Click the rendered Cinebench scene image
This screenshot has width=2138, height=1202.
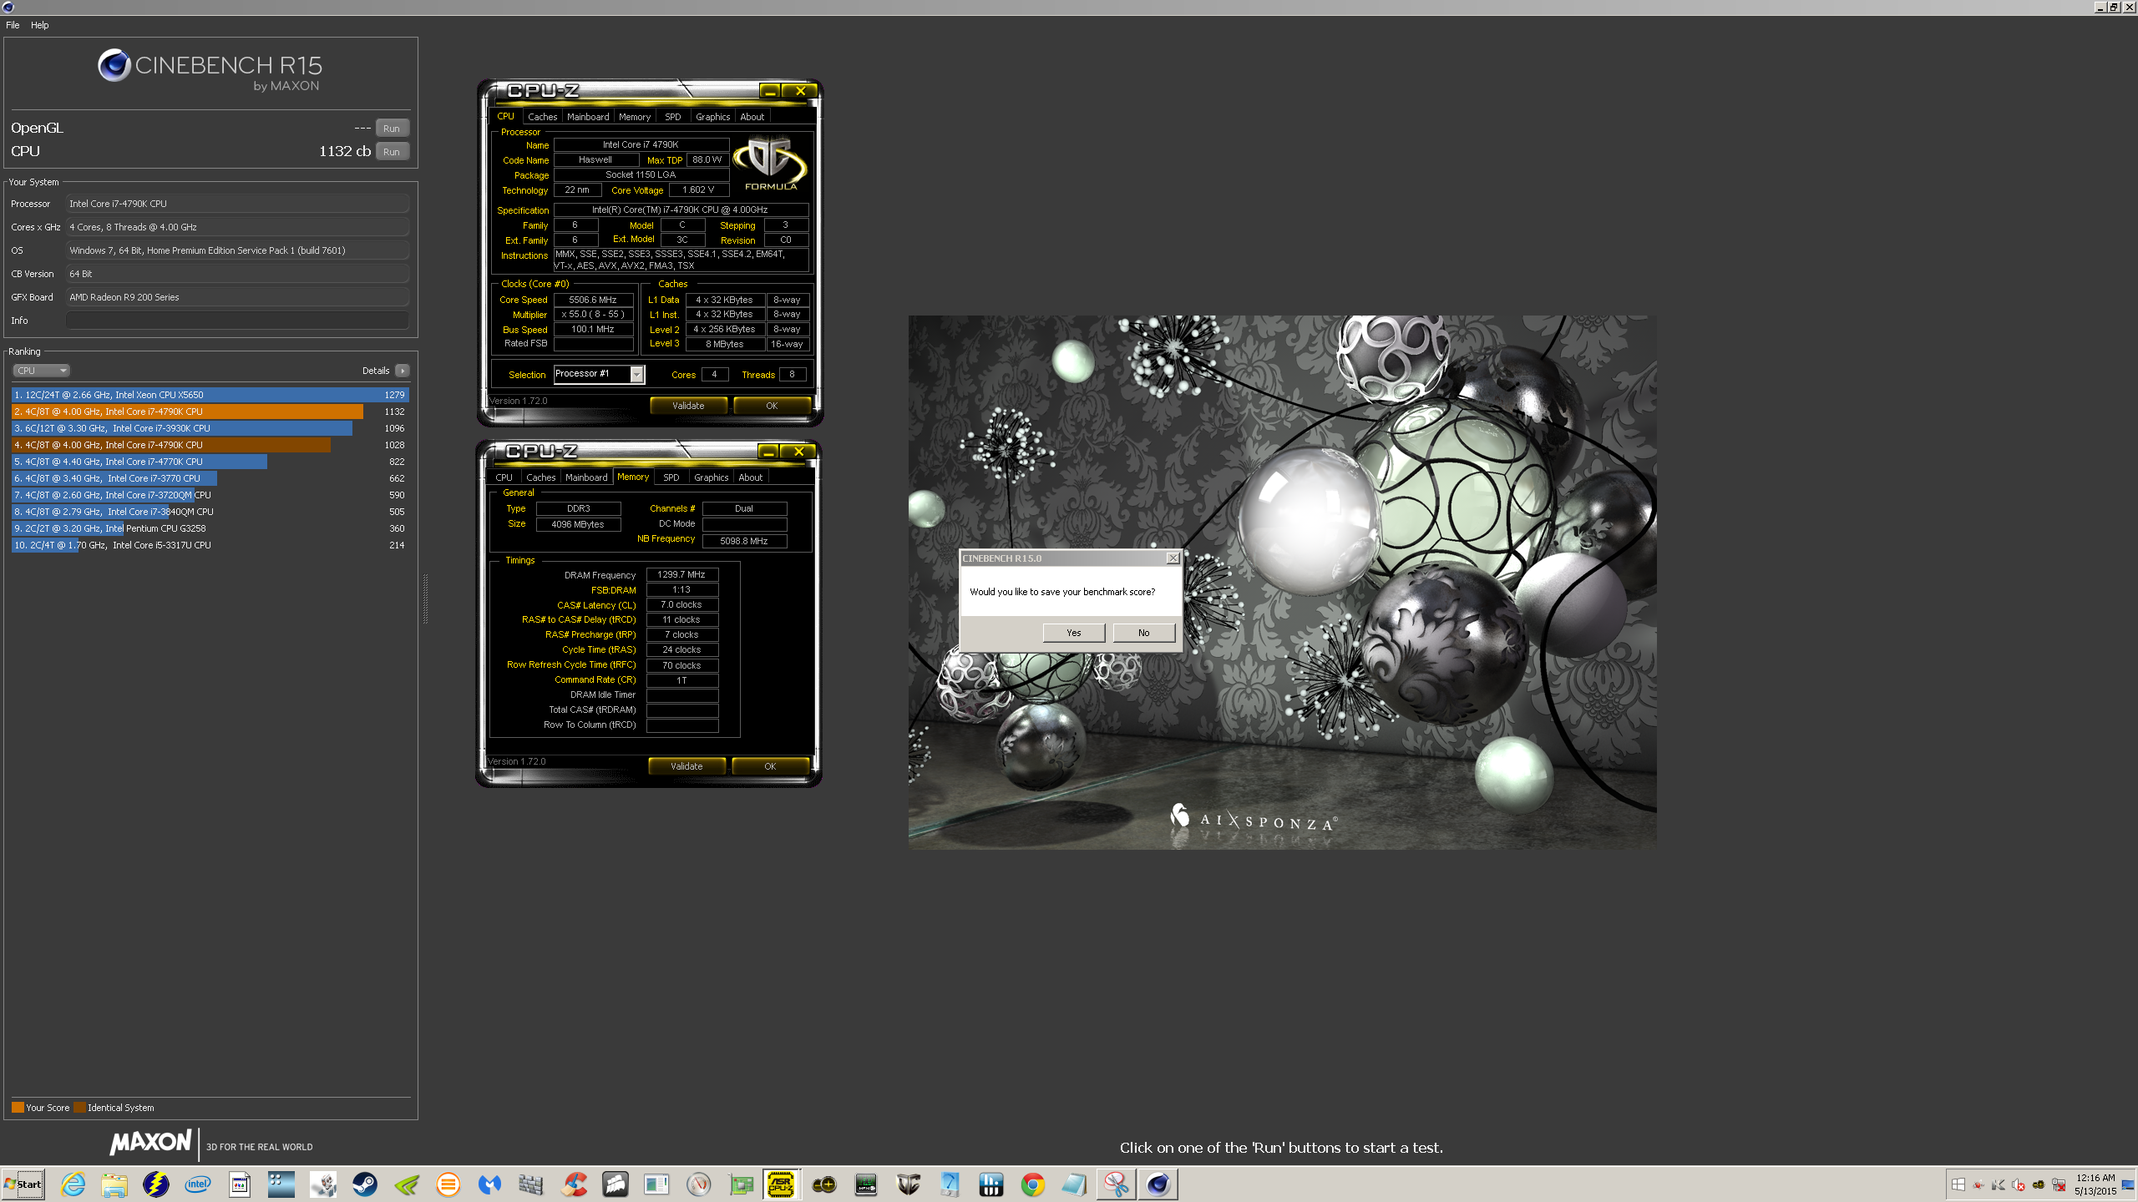[1282, 582]
